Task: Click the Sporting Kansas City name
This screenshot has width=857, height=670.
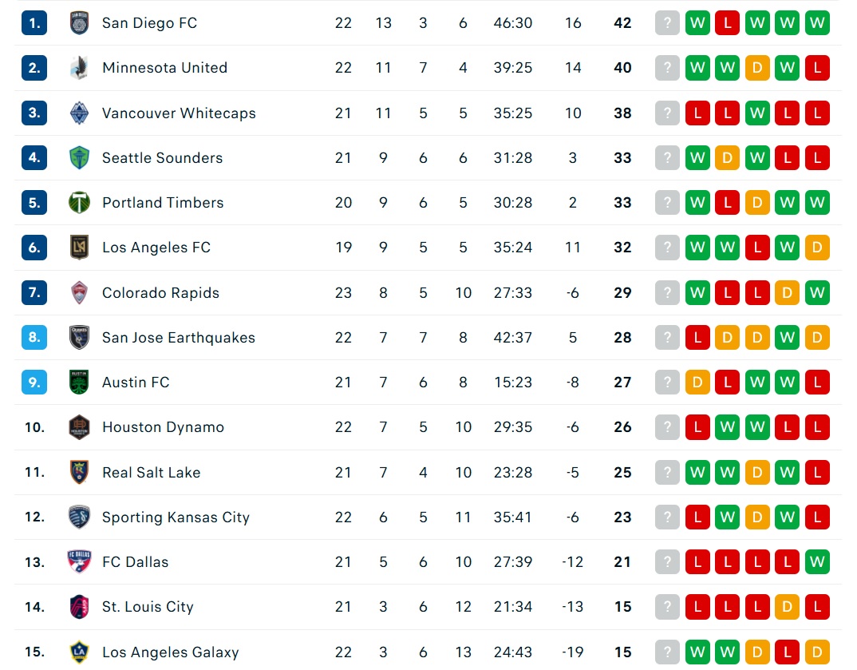Action: tap(176, 517)
